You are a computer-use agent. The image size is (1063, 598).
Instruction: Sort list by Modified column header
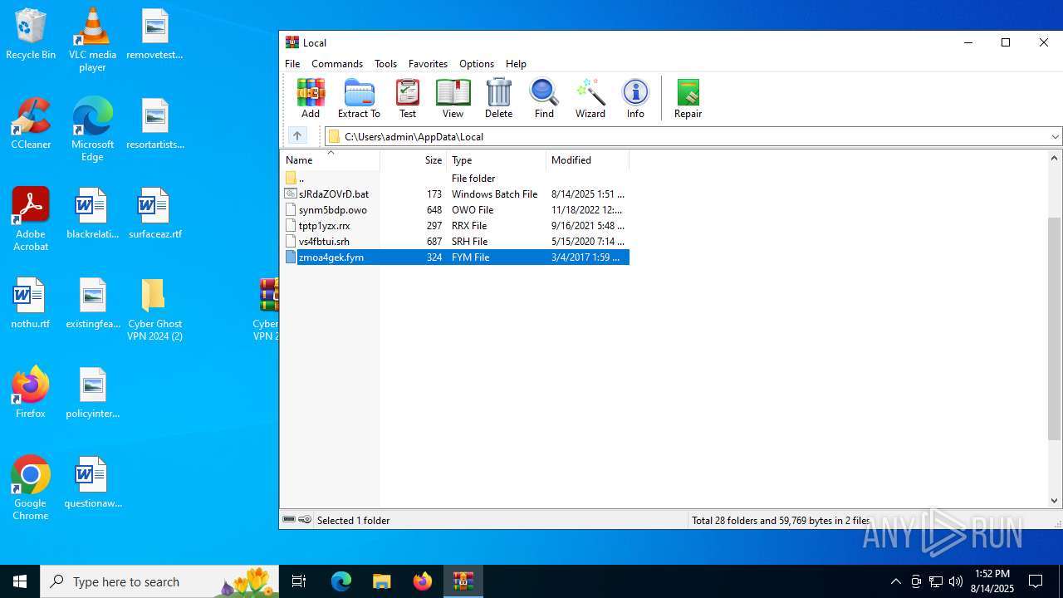(587, 160)
